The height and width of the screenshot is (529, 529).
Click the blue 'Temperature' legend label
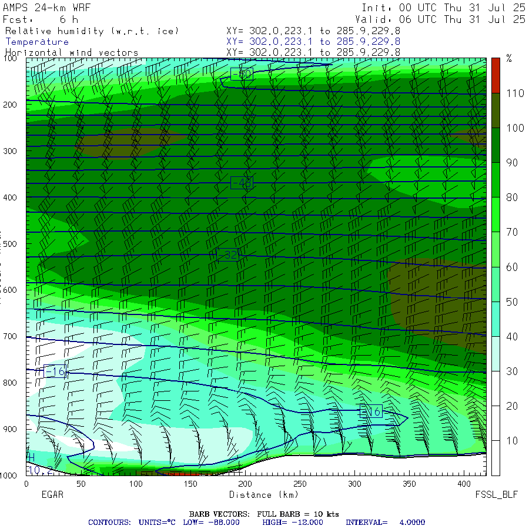(37, 42)
